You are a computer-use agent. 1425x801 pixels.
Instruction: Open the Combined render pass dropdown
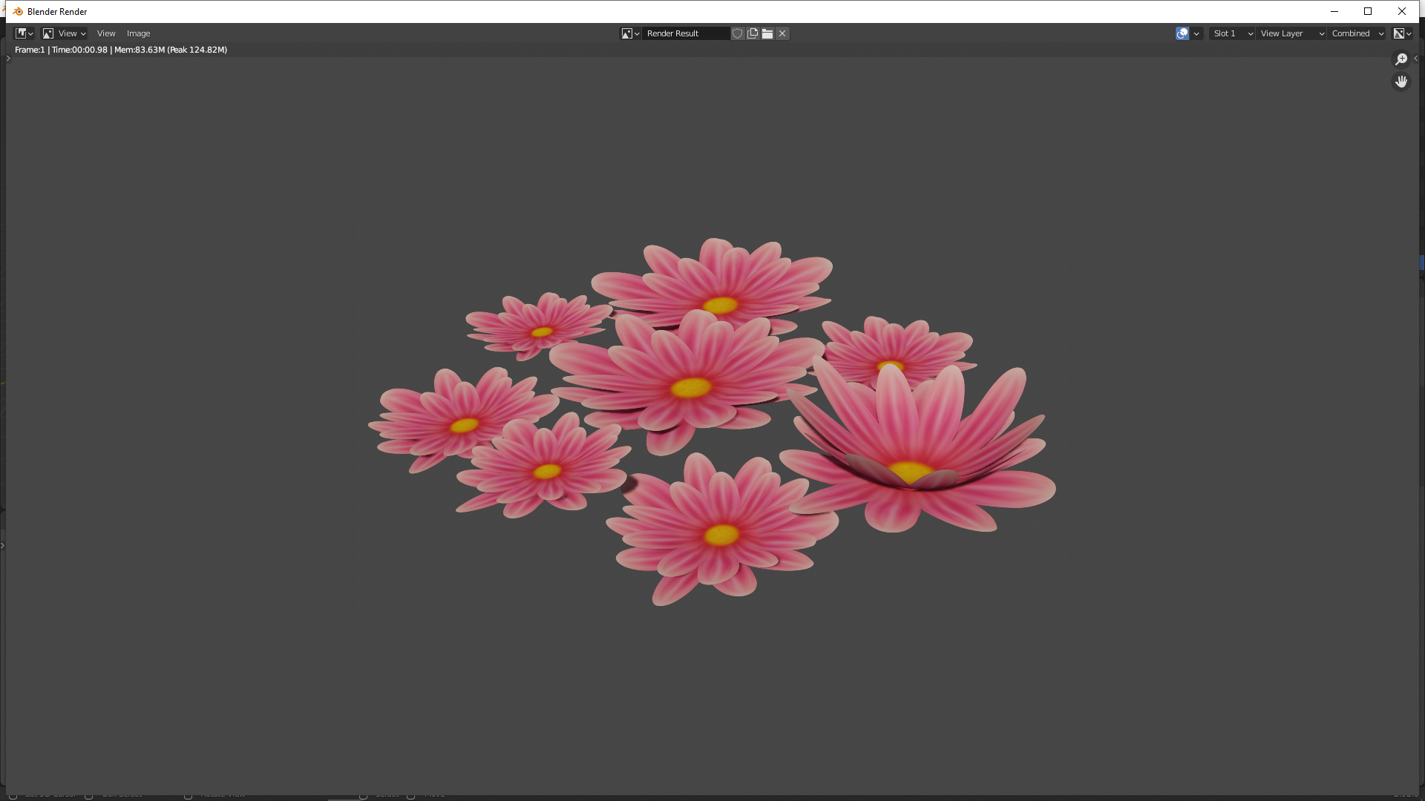[1357, 33]
